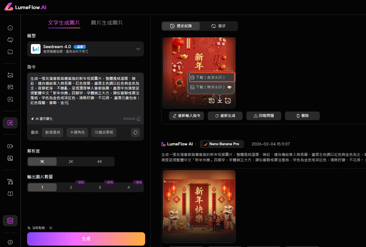Click the home icon in left sidebar
The image size is (366, 247).
[10, 28]
